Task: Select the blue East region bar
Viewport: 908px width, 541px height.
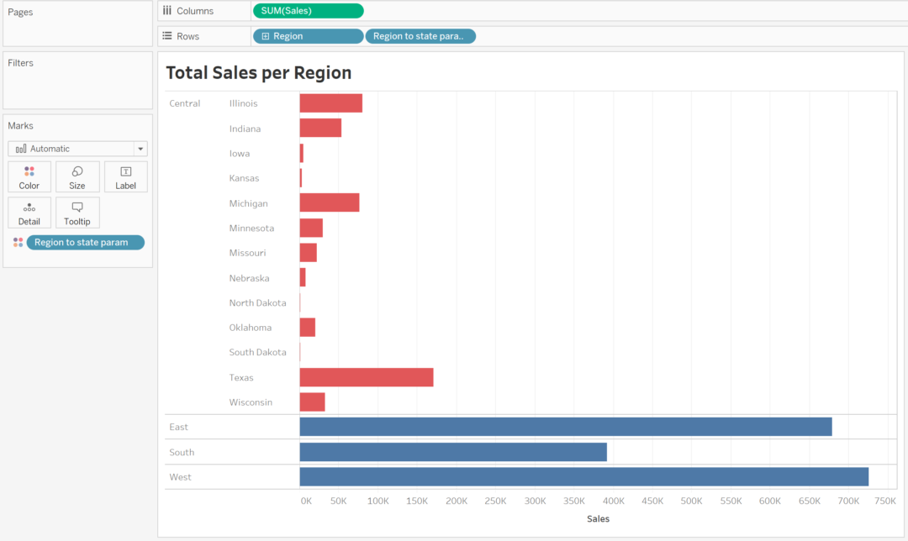Action: 565,427
